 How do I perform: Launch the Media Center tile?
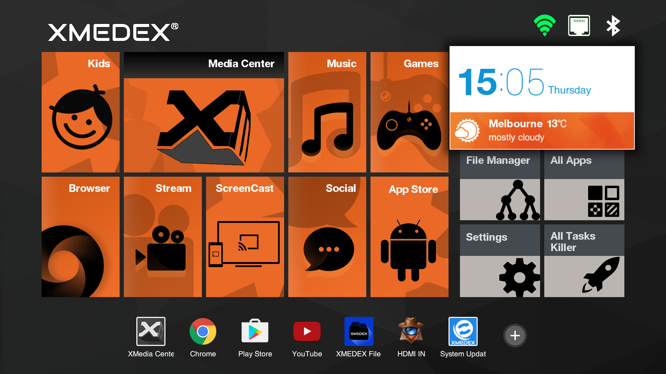[x=204, y=112]
